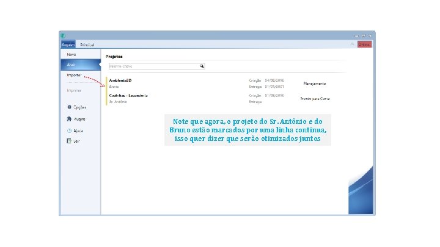440x247 pixels.
Task: Open the Cozinha - Lavanderia project
Action: (128, 96)
